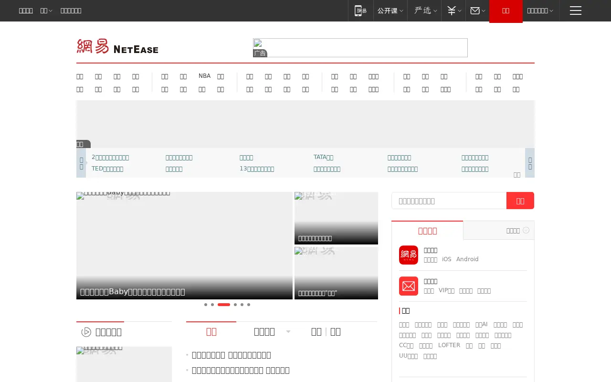Select the last carousel dot
The height and width of the screenshot is (382, 611).
pos(249,305)
